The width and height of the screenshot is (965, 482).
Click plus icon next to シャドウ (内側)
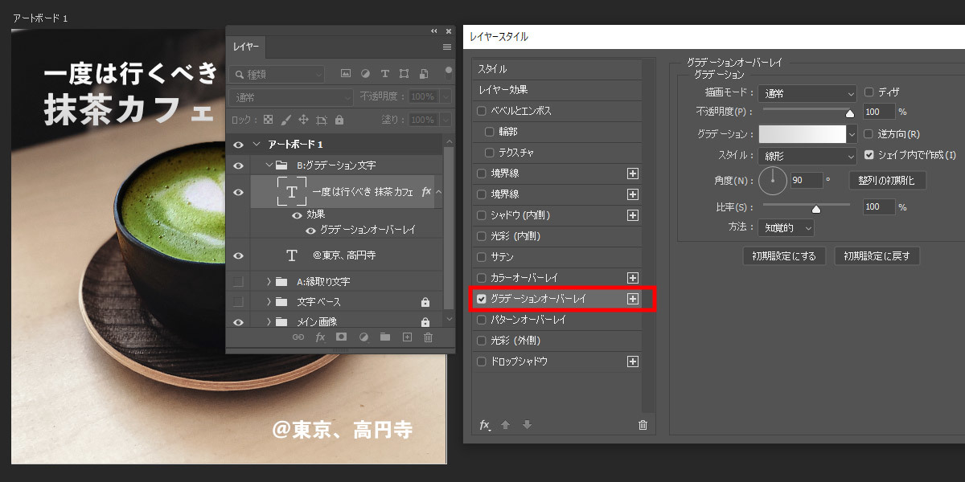[633, 215]
